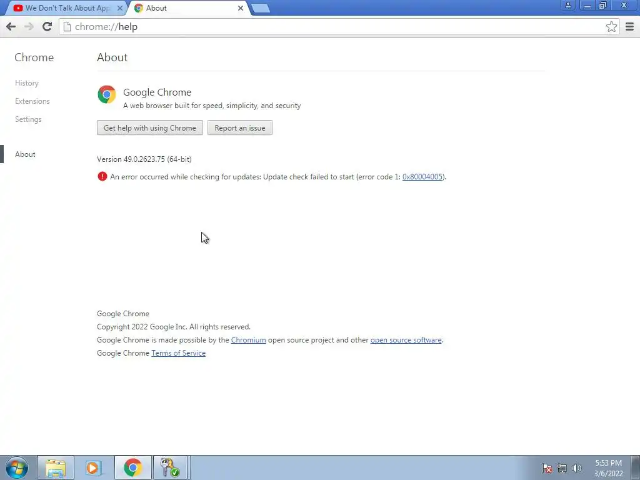
Task: Switch to the We Don't Talk About tab
Action: [x=65, y=8]
